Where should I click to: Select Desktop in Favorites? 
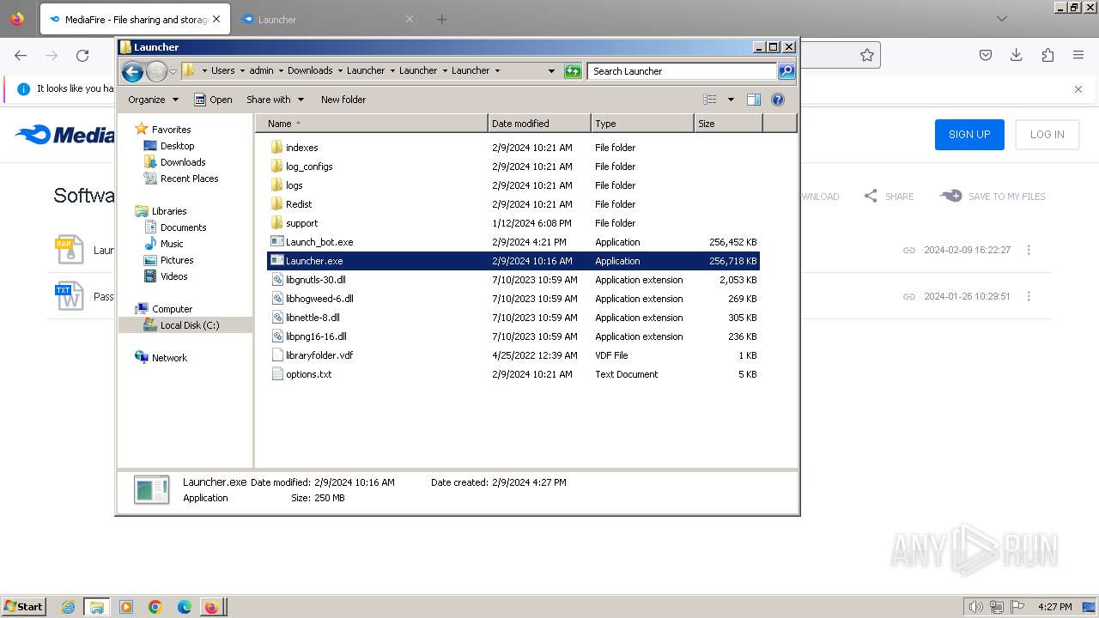point(177,146)
